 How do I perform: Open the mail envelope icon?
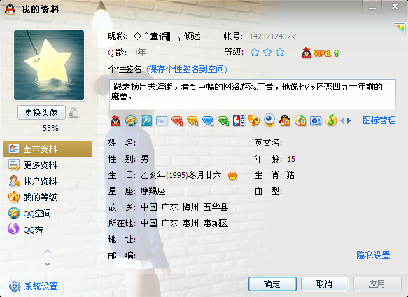coord(162,121)
